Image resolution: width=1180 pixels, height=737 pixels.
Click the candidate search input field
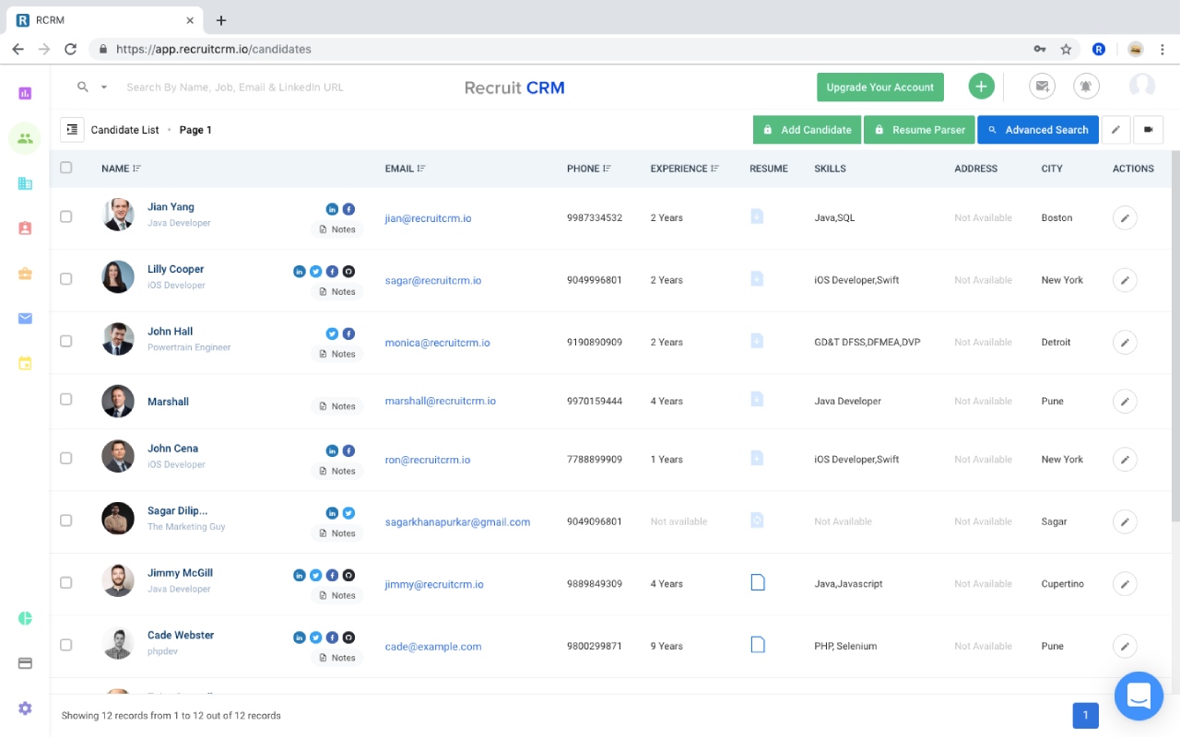[277, 88]
